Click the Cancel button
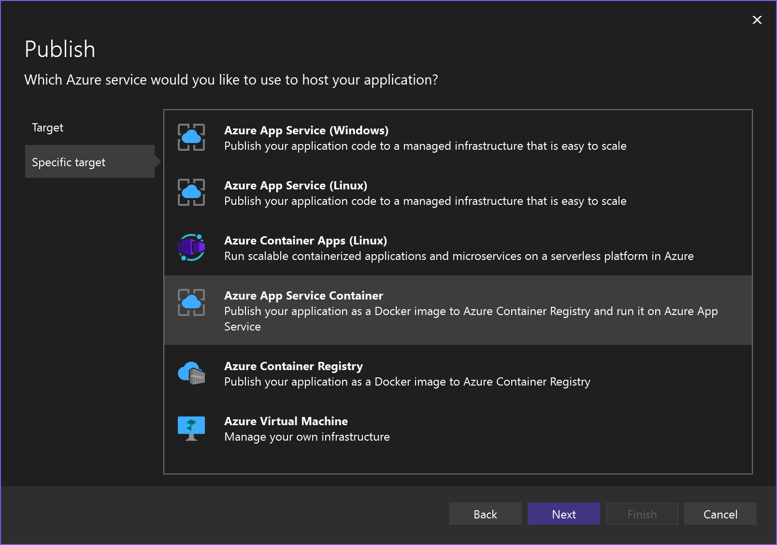Screen dimensions: 777x545 point(720,514)
